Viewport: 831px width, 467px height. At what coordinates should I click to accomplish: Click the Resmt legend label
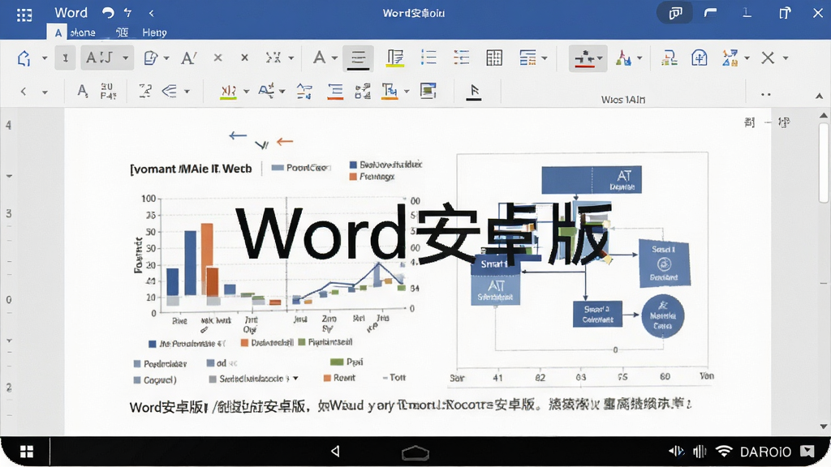[344, 378]
